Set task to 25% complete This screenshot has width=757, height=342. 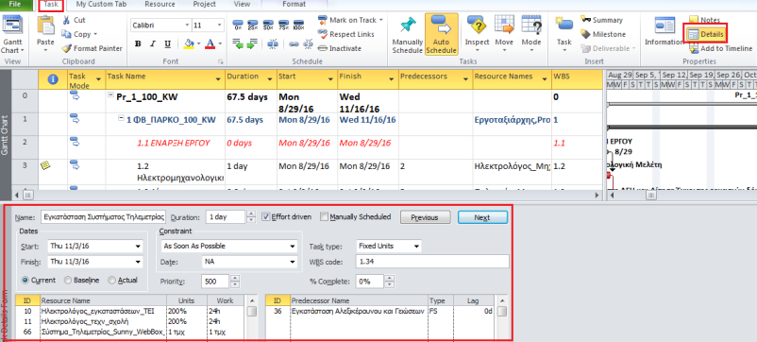click(253, 24)
